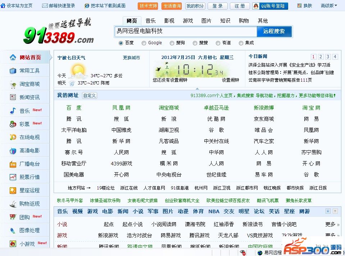Select the 搜狗 search engine radio
The image size is (345, 256).
[172, 43]
